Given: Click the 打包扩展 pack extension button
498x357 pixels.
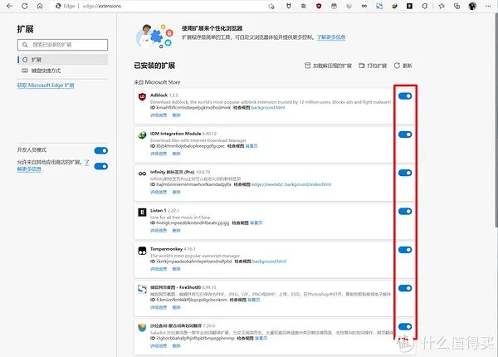Looking at the screenshot, I should (373, 66).
